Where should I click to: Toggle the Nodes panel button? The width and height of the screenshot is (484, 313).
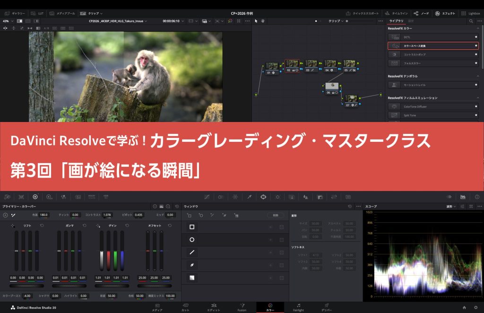click(422, 13)
